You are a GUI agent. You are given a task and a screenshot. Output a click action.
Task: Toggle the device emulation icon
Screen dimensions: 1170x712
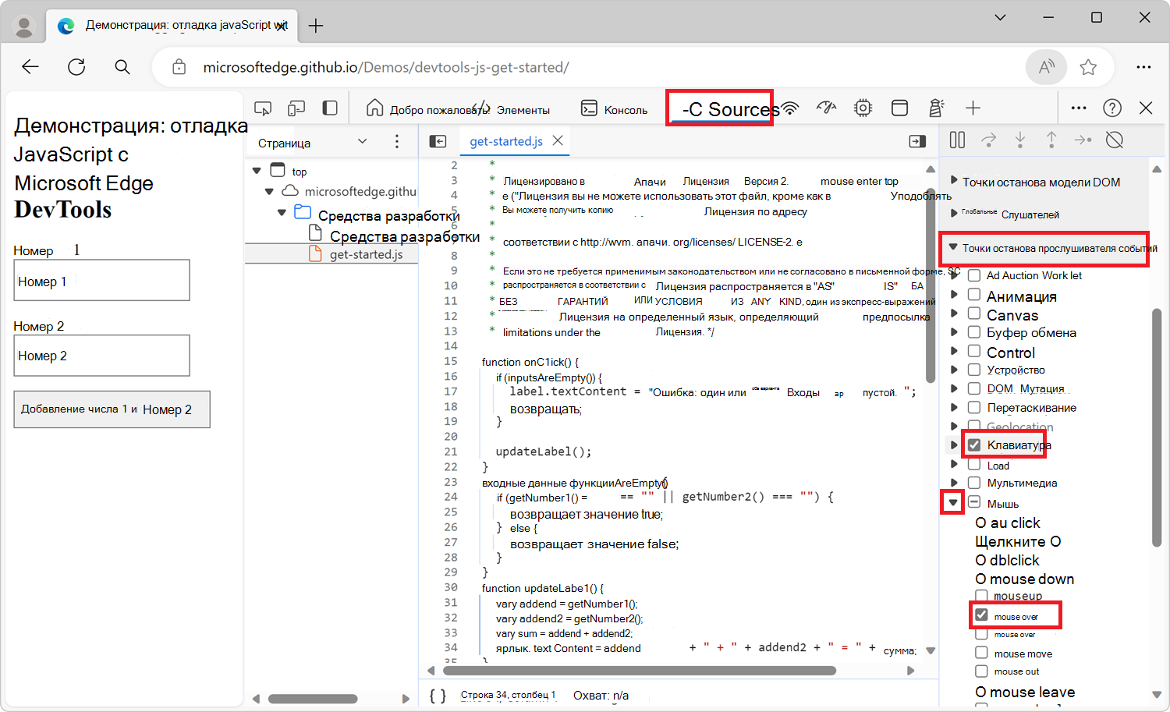(296, 108)
